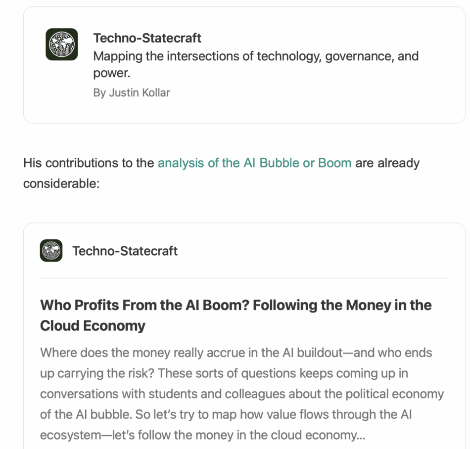470x449 pixels.
Task: Open 'analysis of the AI Bubble or Boom' link
Action: click(254, 163)
